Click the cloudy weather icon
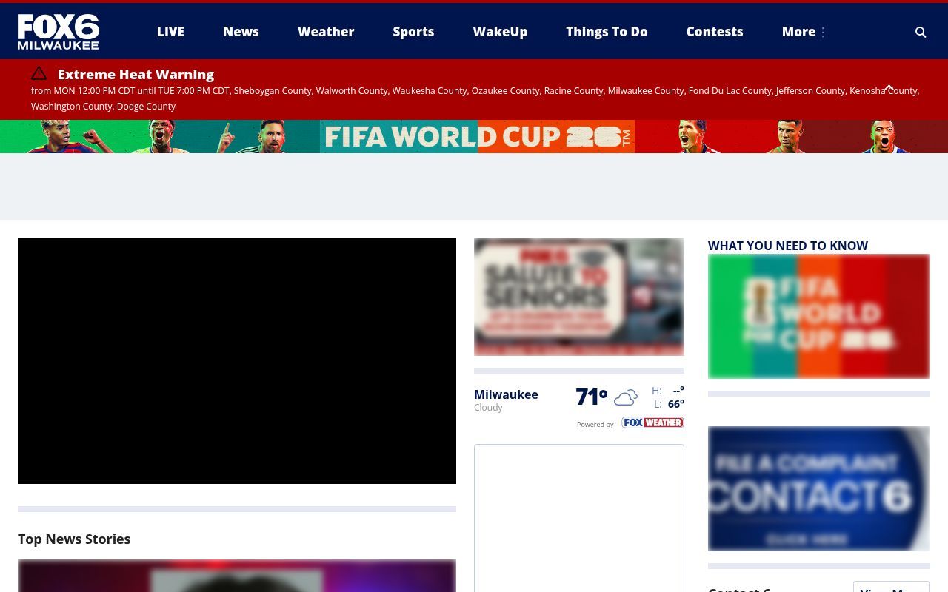 [x=626, y=398]
